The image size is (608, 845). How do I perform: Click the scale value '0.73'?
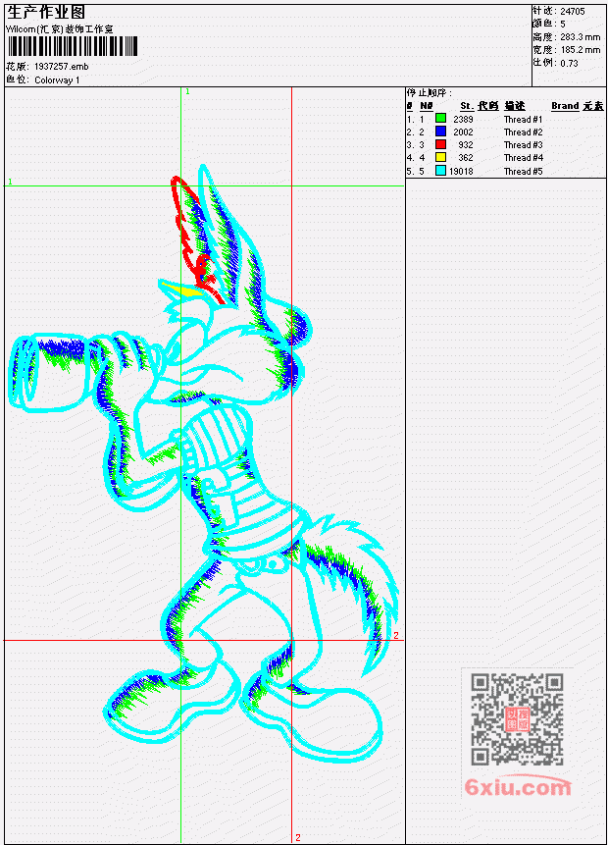[x=569, y=63]
